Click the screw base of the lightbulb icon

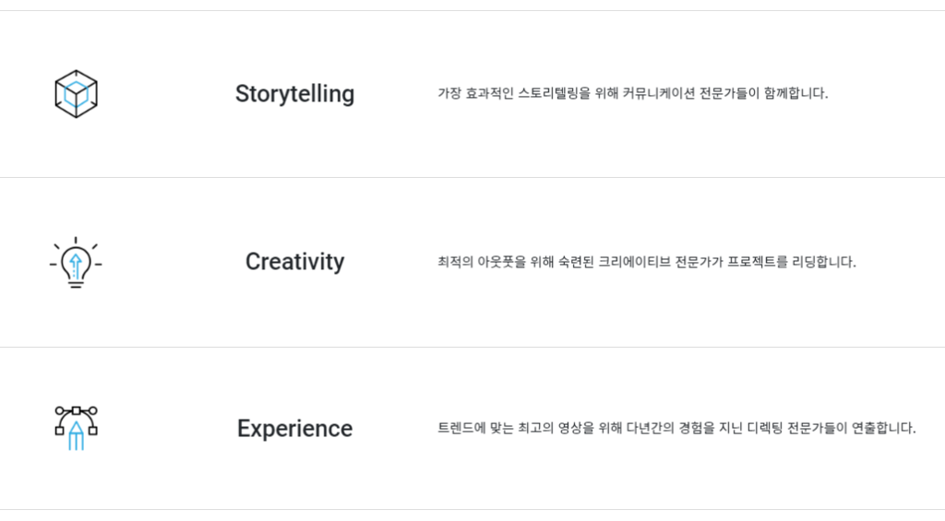click(76, 283)
